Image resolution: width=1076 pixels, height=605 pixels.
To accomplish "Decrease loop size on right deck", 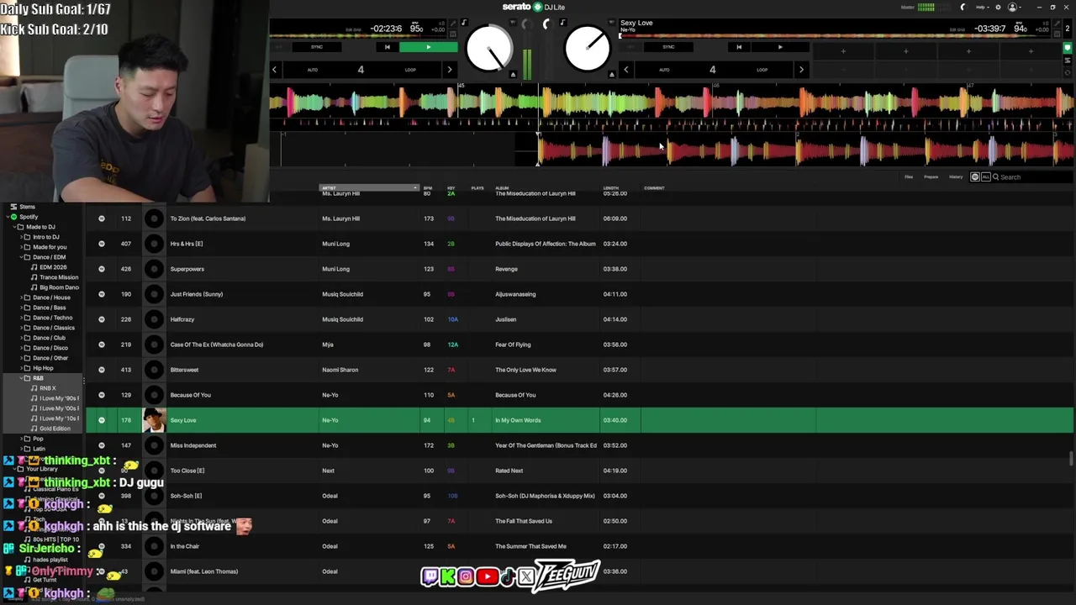I will [625, 70].
